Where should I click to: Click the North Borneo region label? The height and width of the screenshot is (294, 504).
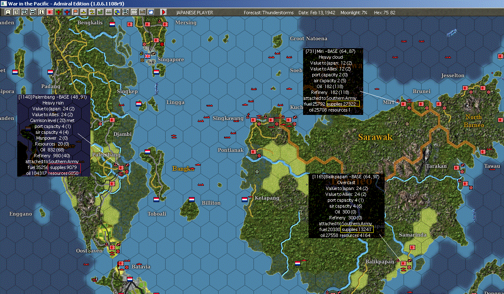[474, 121]
